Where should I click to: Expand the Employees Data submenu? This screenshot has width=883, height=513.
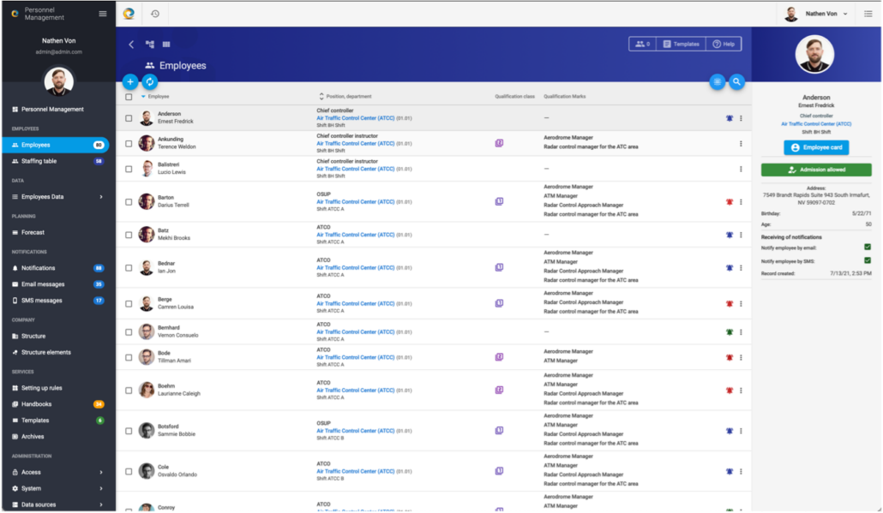tap(101, 197)
